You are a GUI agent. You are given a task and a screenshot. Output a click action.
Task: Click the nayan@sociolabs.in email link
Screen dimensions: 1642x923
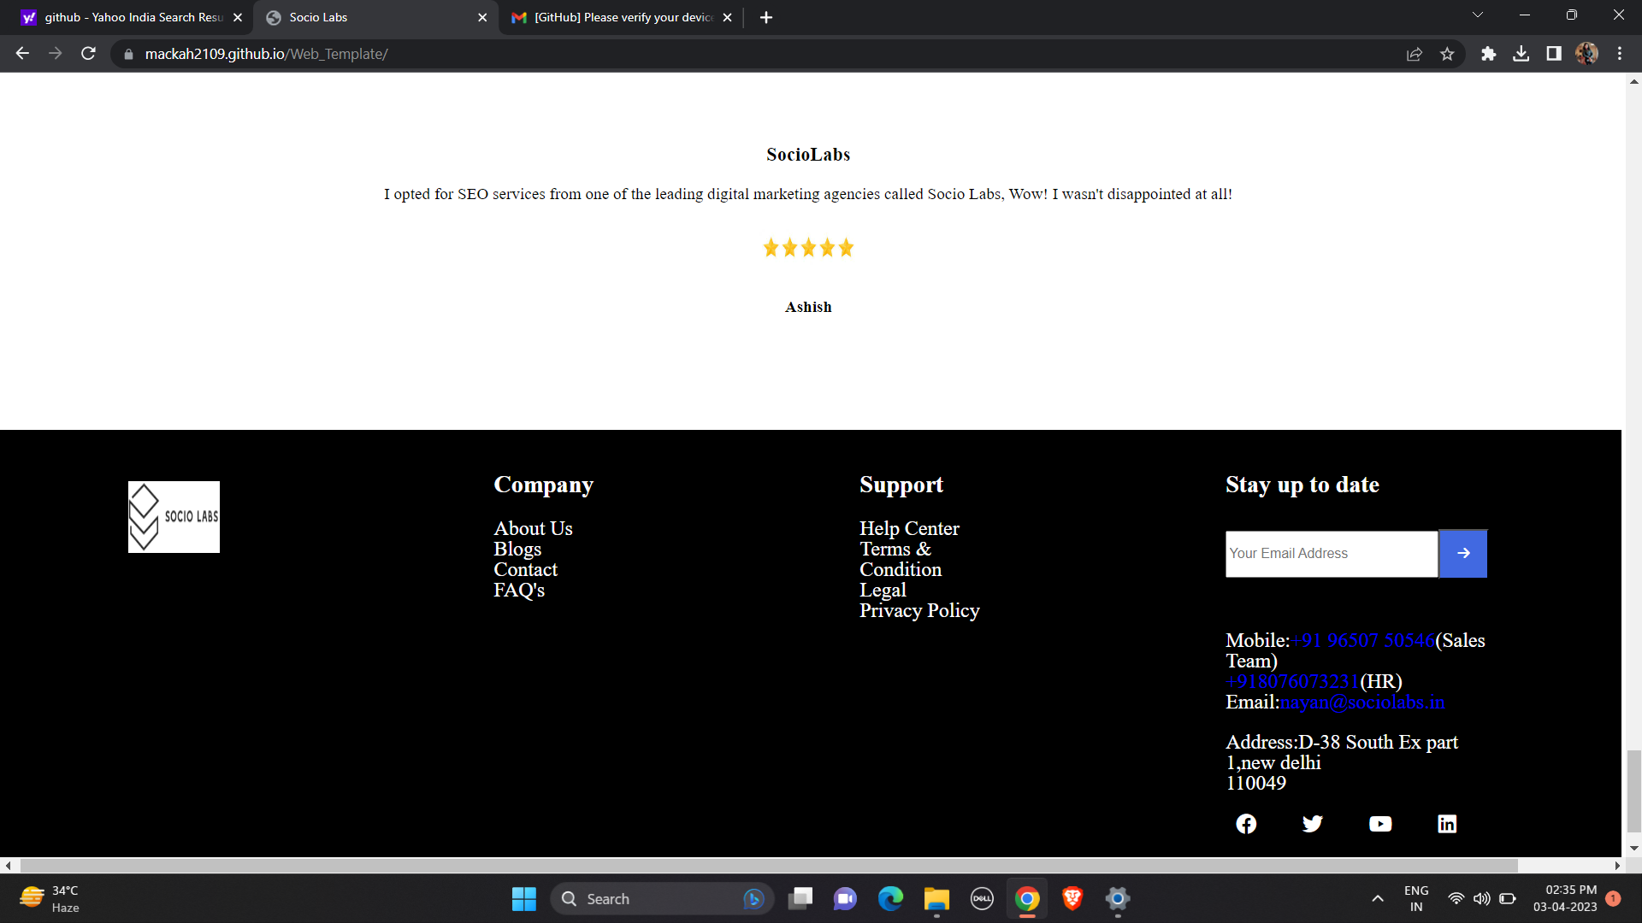coord(1361,702)
